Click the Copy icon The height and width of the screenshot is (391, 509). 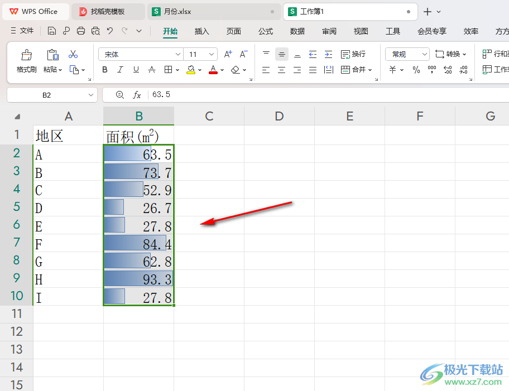[x=74, y=69]
